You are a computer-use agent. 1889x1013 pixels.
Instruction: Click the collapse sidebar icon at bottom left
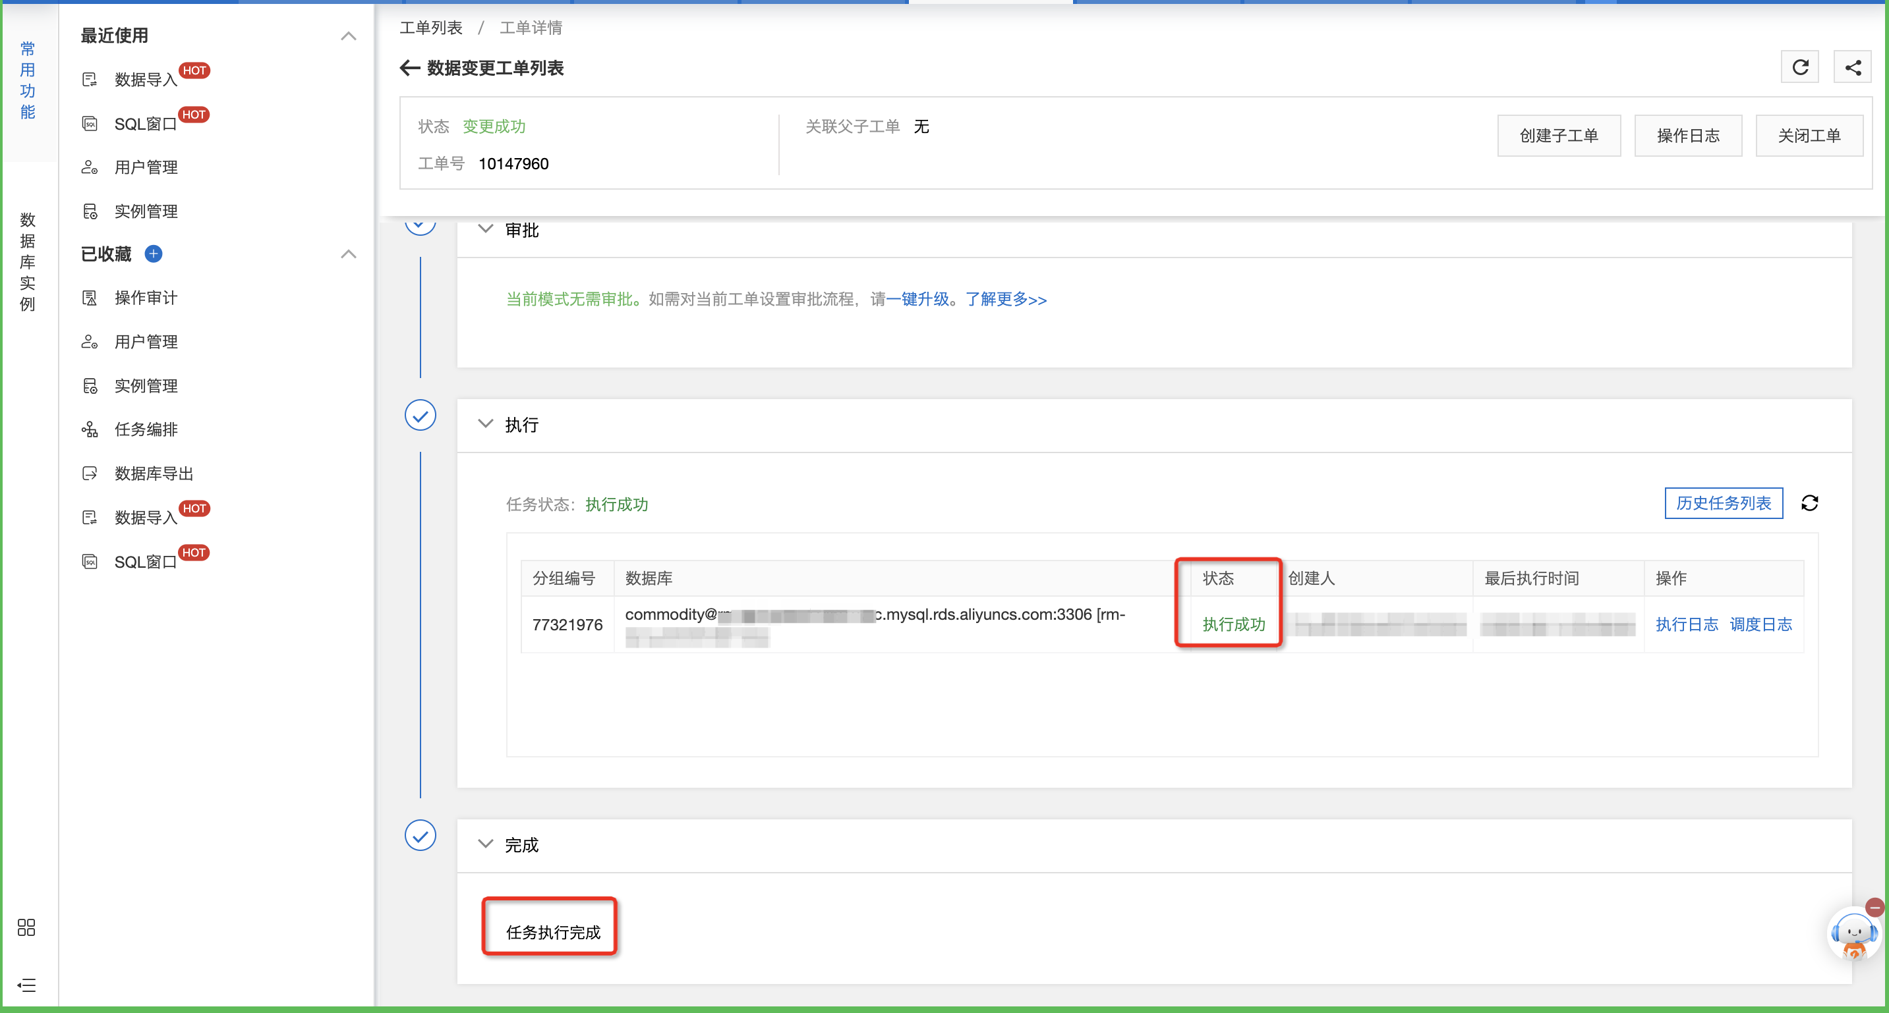[x=26, y=985]
